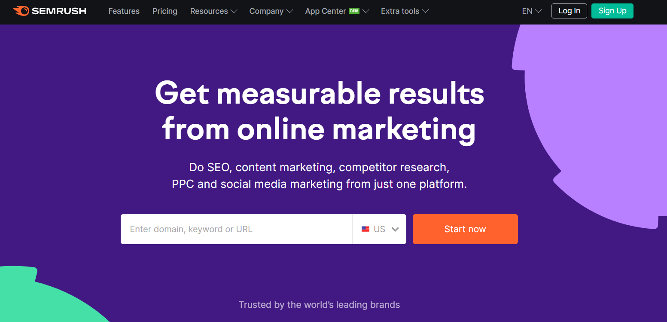The height and width of the screenshot is (322, 667).
Task: Expand the App Center dropdown menu
Action: pos(337,11)
